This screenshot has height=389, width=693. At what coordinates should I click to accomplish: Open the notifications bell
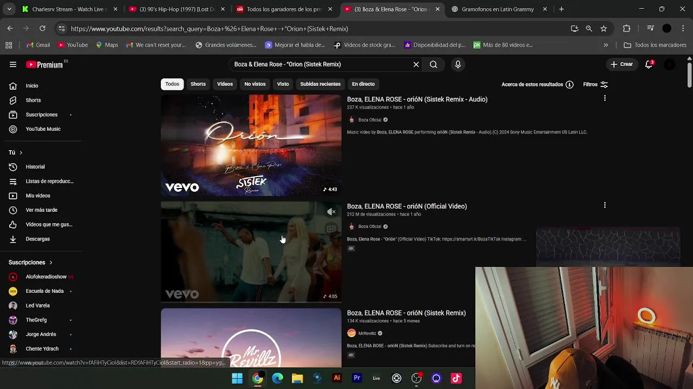[x=649, y=64]
